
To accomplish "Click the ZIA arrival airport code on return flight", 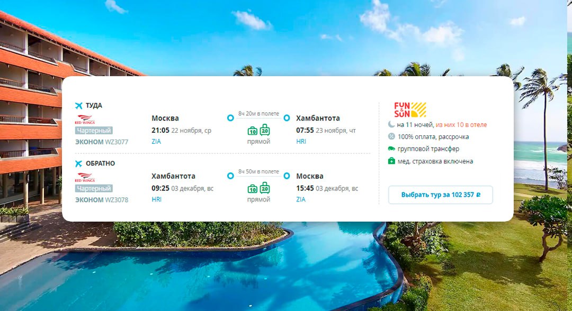I will (x=301, y=199).
